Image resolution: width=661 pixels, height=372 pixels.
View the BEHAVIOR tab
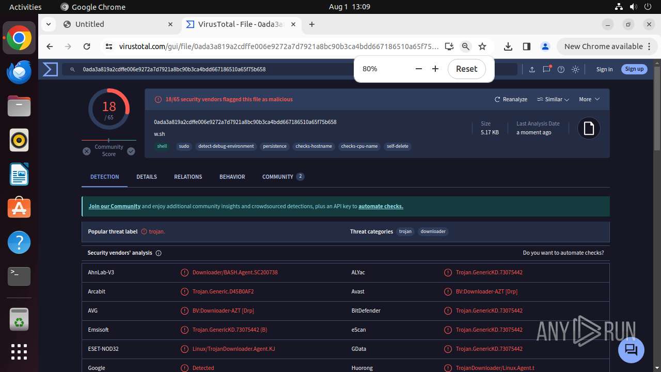click(x=232, y=177)
